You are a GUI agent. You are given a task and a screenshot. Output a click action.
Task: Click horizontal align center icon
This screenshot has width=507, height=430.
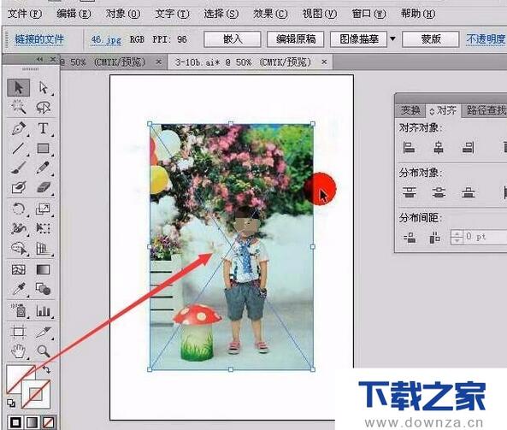[439, 148]
